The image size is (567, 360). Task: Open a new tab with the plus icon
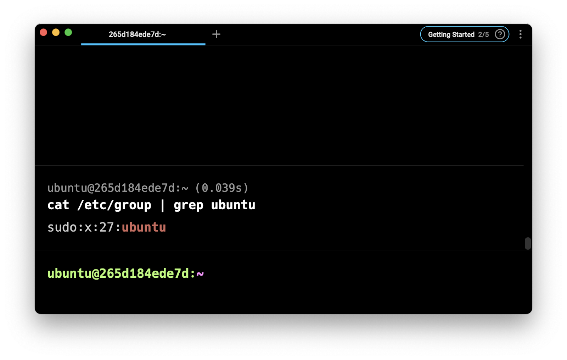pyautogui.click(x=216, y=34)
